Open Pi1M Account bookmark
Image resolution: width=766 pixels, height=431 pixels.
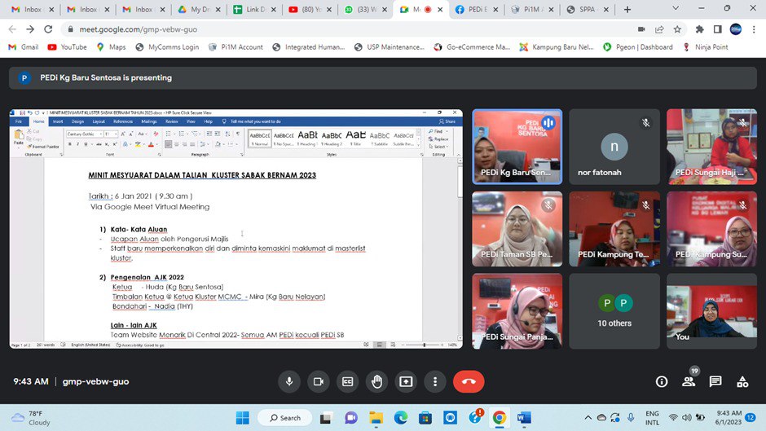(x=236, y=47)
